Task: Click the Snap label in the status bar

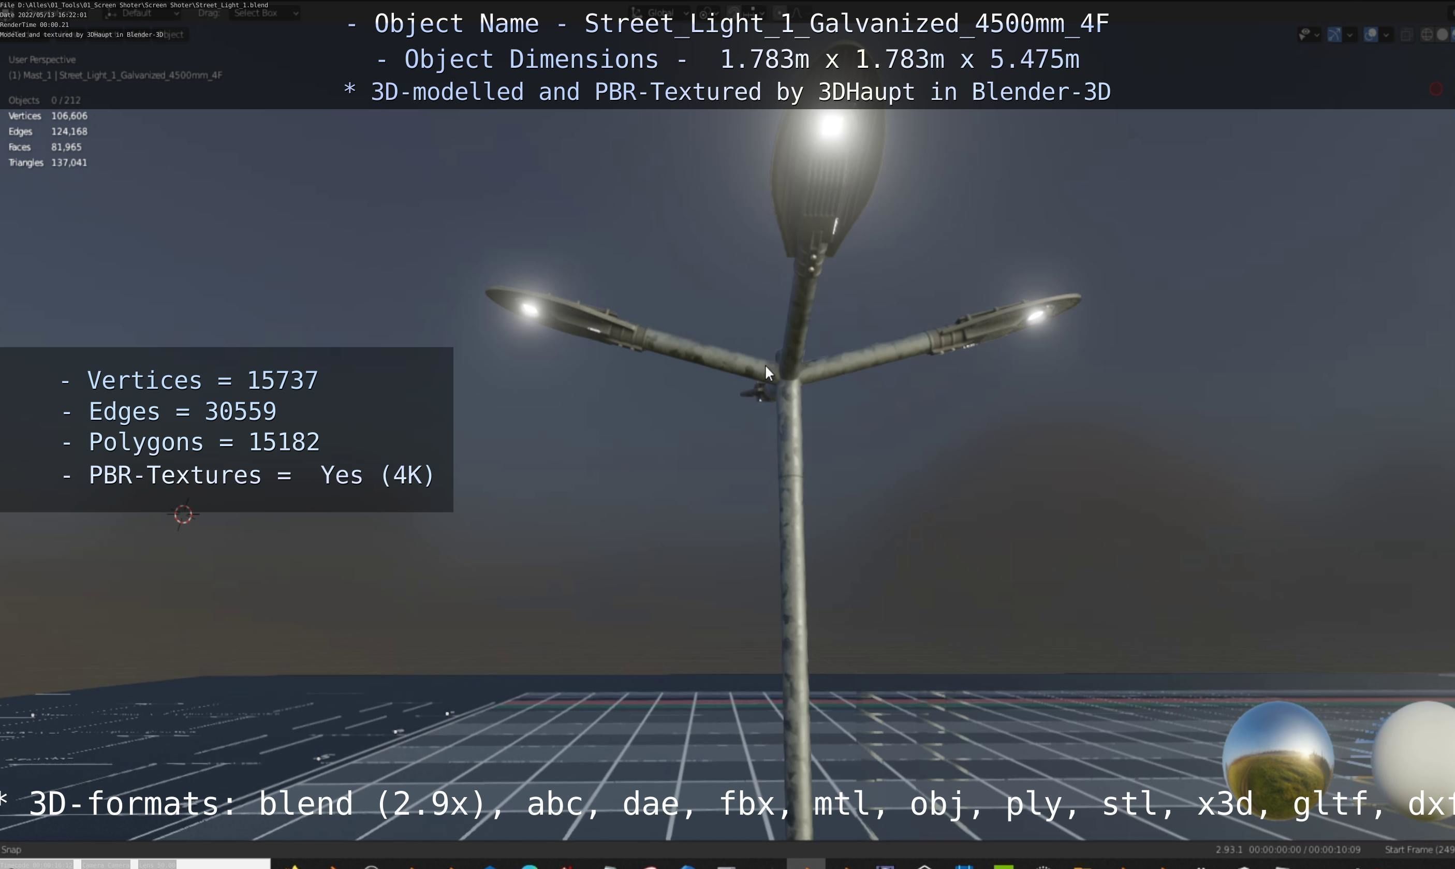Action: click(x=11, y=850)
